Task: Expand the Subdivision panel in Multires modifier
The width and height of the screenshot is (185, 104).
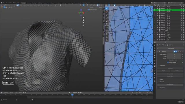Action: point(162,66)
